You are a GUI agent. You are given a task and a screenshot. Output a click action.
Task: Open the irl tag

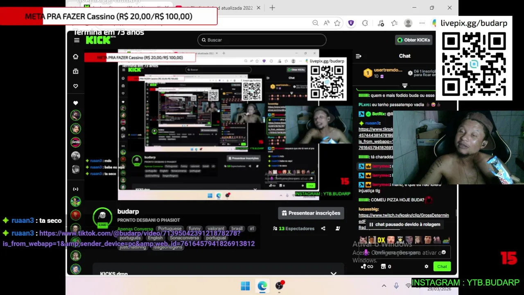tap(252, 229)
